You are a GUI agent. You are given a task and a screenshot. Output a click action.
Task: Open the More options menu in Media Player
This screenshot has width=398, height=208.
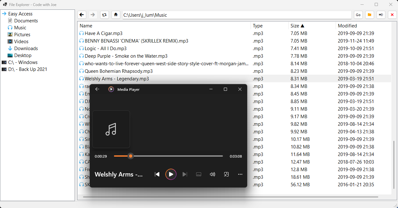(240, 174)
